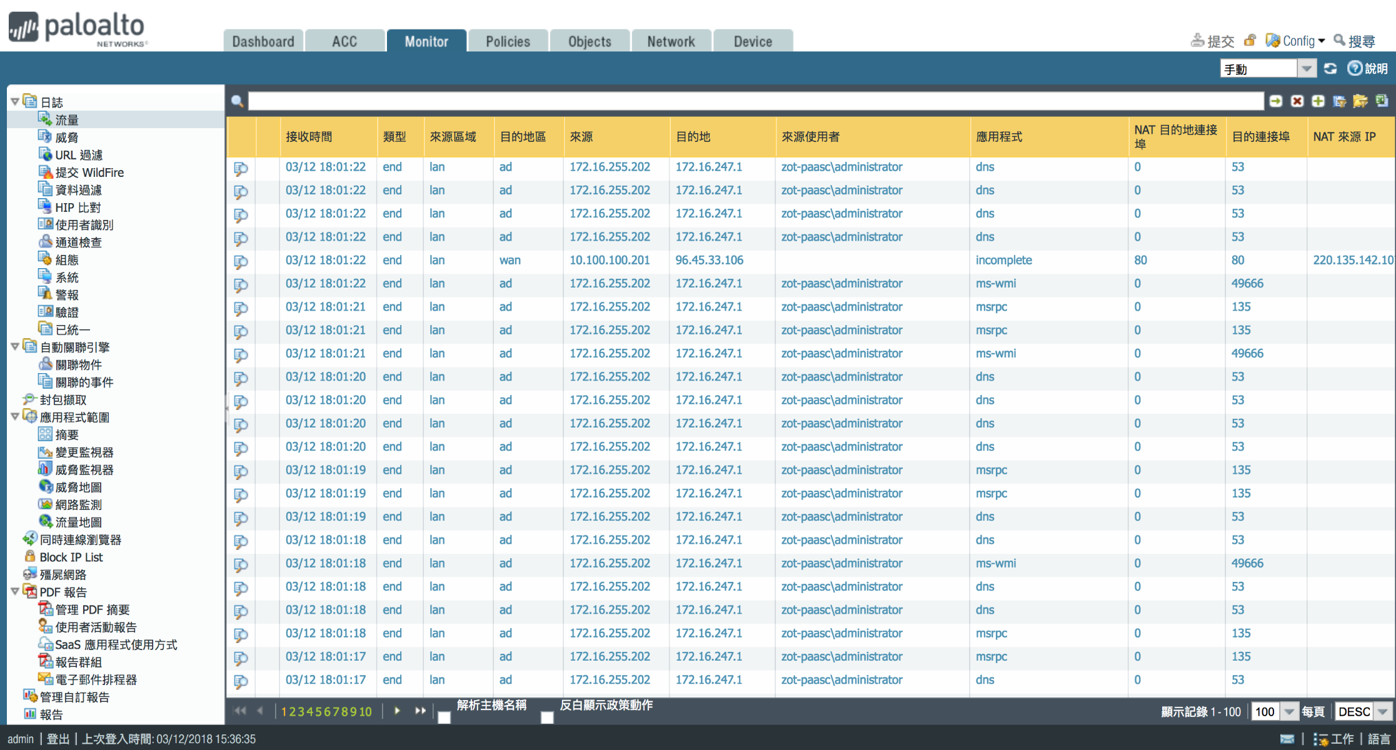The width and height of the screenshot is (1396, 750).
Task: Collapse the 自動關聯引擎 tree node
Action: coord(15,346)
